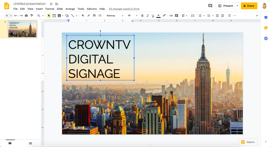Select the Line tool

click(73, 16)
